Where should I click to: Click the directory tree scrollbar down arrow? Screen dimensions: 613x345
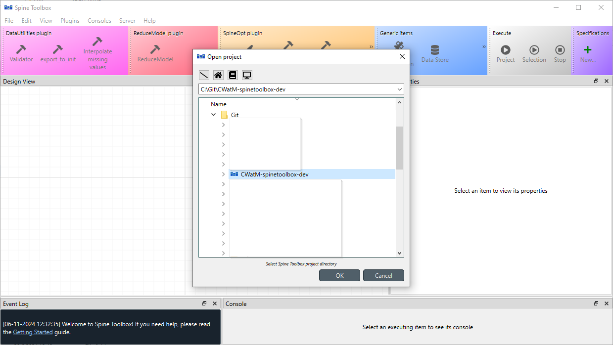tap(400, 253)
